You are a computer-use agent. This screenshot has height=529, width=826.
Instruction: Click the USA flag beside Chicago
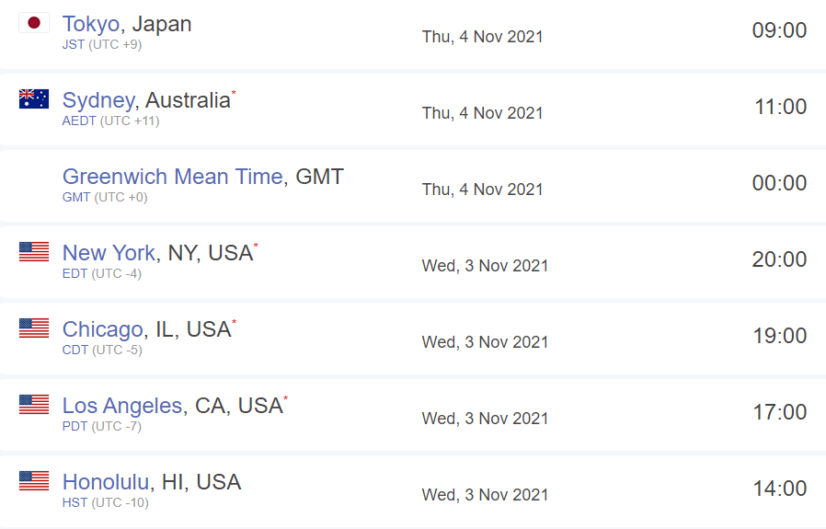pyautogui.click(x=34, y=328)
